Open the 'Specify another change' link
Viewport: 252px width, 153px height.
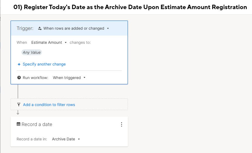coord(44,64)
